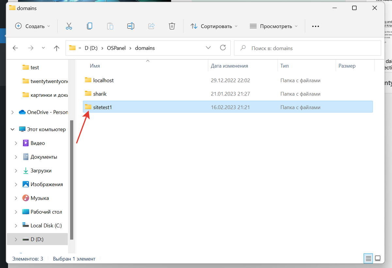Screen dimensions: 392x268
Task: Expand the OneDrive - Personal node
Action: click(13, 112)
